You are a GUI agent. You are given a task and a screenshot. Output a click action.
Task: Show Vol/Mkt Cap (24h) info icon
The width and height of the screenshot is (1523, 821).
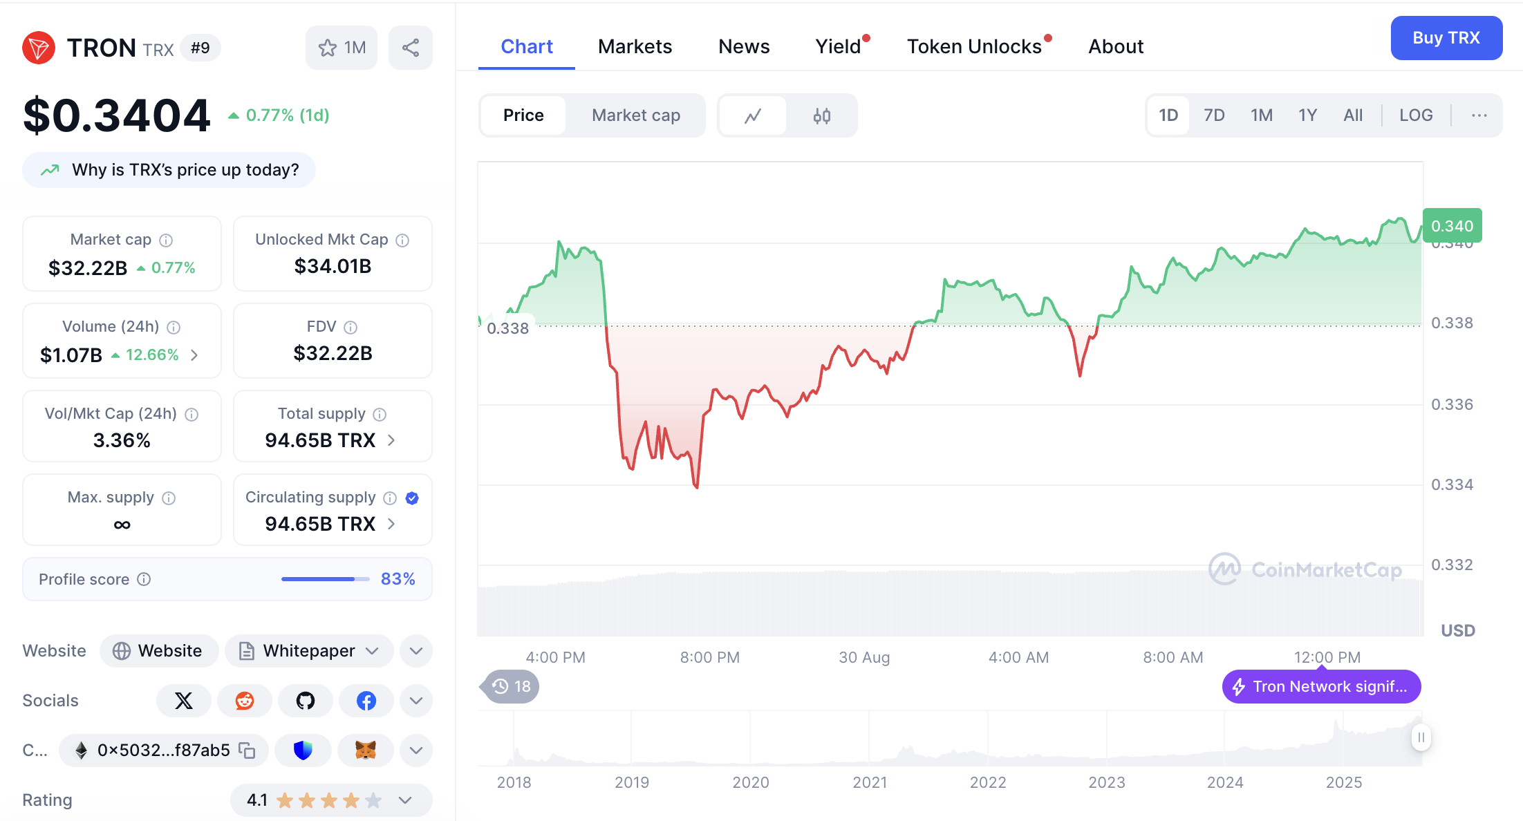pos(192,414)
